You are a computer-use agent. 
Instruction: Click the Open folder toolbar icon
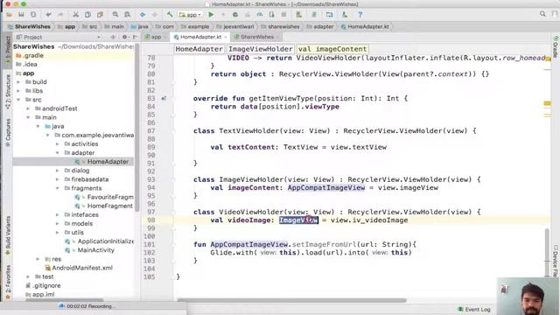[9, 15]
